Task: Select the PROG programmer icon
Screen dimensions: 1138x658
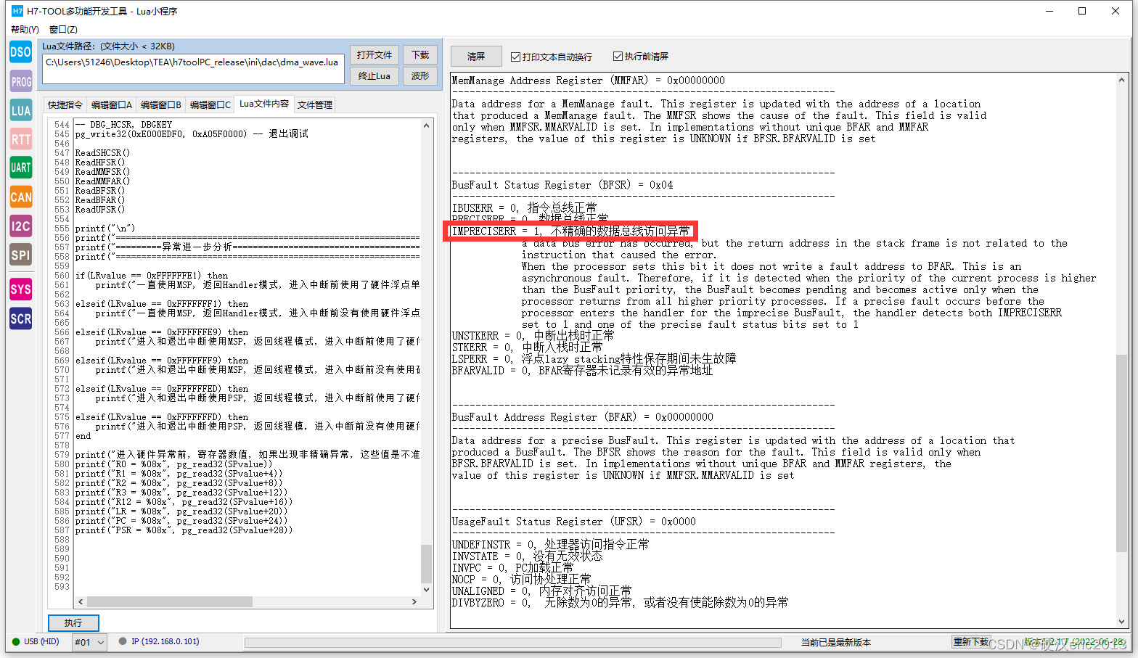Action: [x=20, y=81]
